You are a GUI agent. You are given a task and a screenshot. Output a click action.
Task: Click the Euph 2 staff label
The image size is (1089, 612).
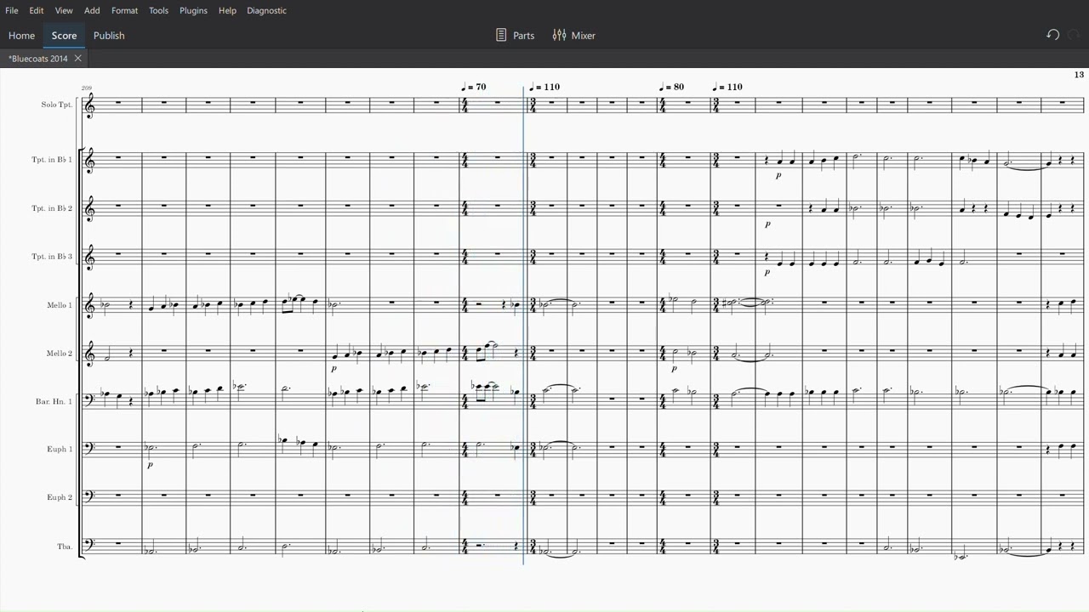60,497
